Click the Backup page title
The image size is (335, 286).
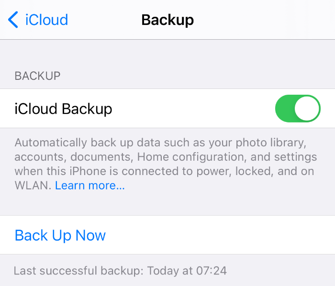(x=167, y=20)
